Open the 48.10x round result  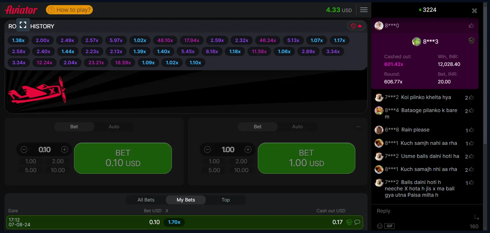[165, 40]
